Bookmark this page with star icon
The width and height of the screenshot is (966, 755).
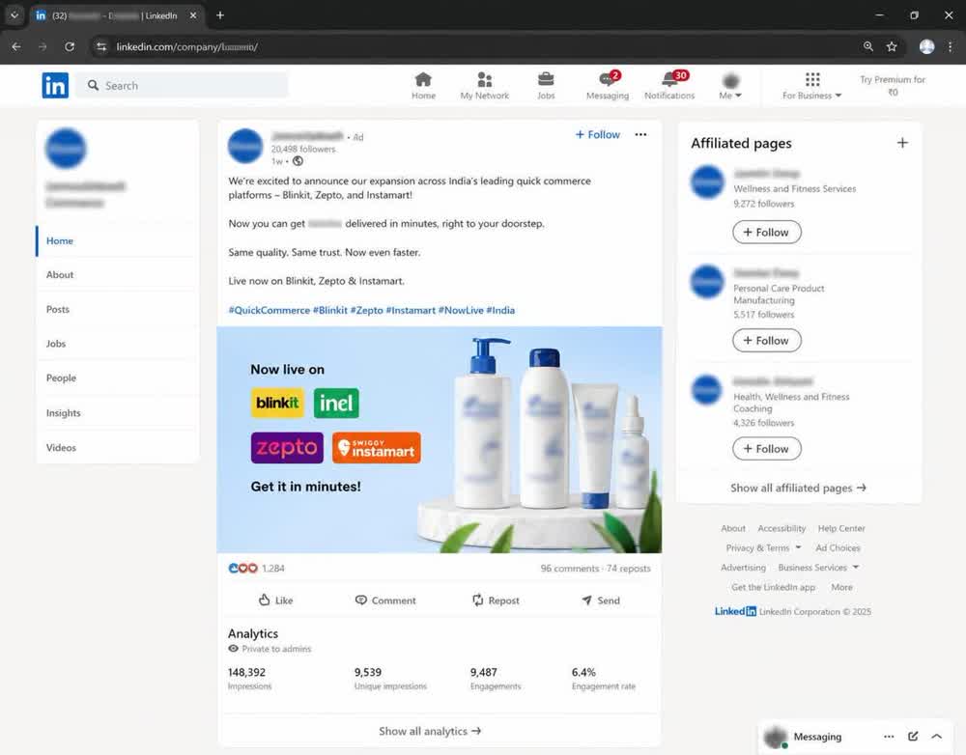click(x=892, y=46)
